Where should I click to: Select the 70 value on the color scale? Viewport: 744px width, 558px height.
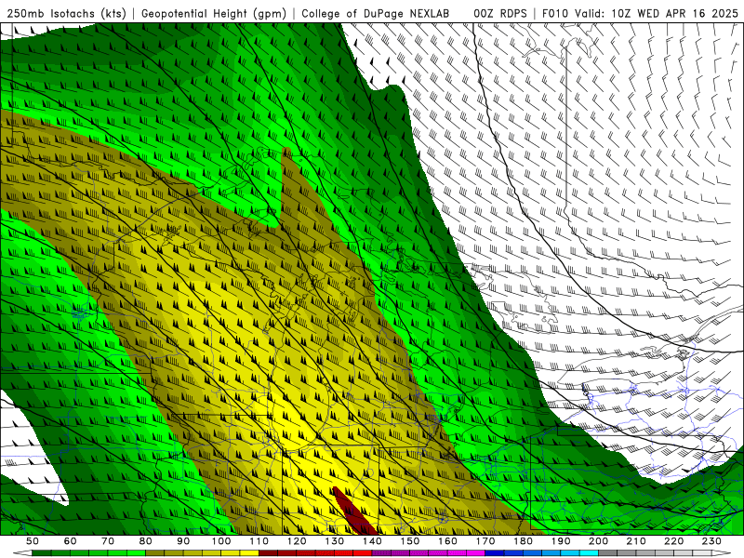tap(108, 541)
